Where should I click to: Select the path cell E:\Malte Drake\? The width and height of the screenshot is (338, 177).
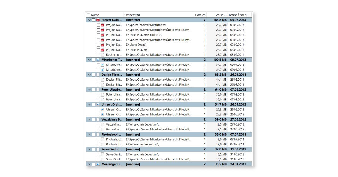(136, 45)
